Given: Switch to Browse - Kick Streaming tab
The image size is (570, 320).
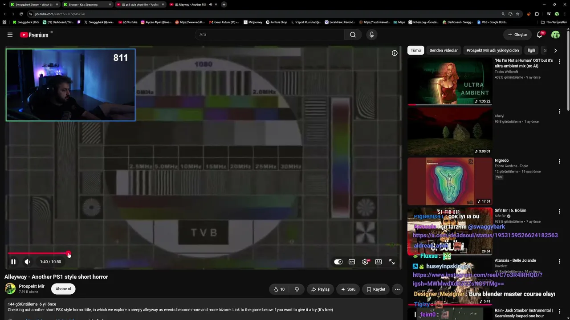Looking at the screenshot, I should click(87, 4).
